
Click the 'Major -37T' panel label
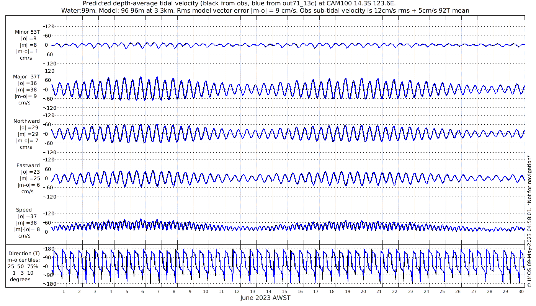pyautogui.click(x=26, y=76)
